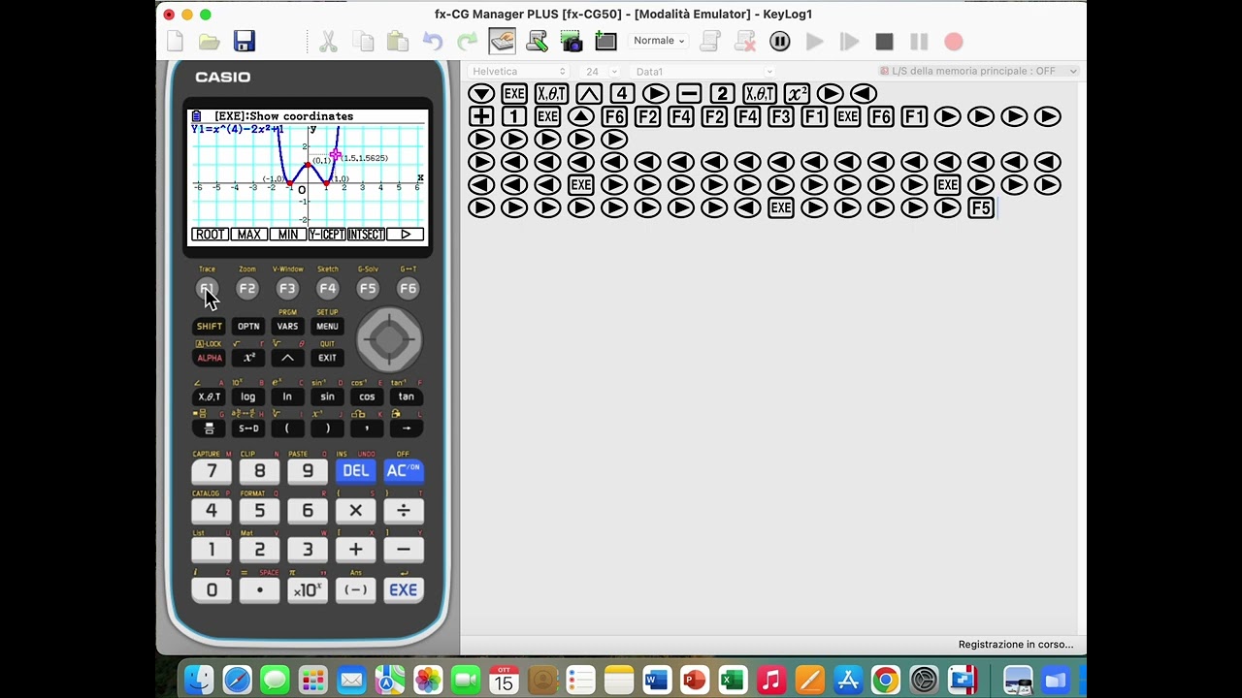Click the F5 G-Solv calculator key

point(368,288)
